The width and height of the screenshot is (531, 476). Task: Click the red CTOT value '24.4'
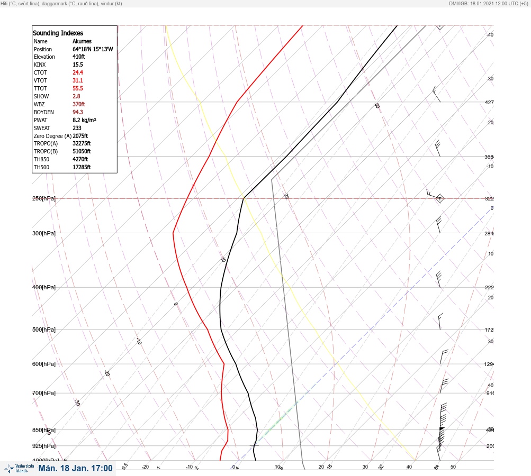click(x=77, y=72)
